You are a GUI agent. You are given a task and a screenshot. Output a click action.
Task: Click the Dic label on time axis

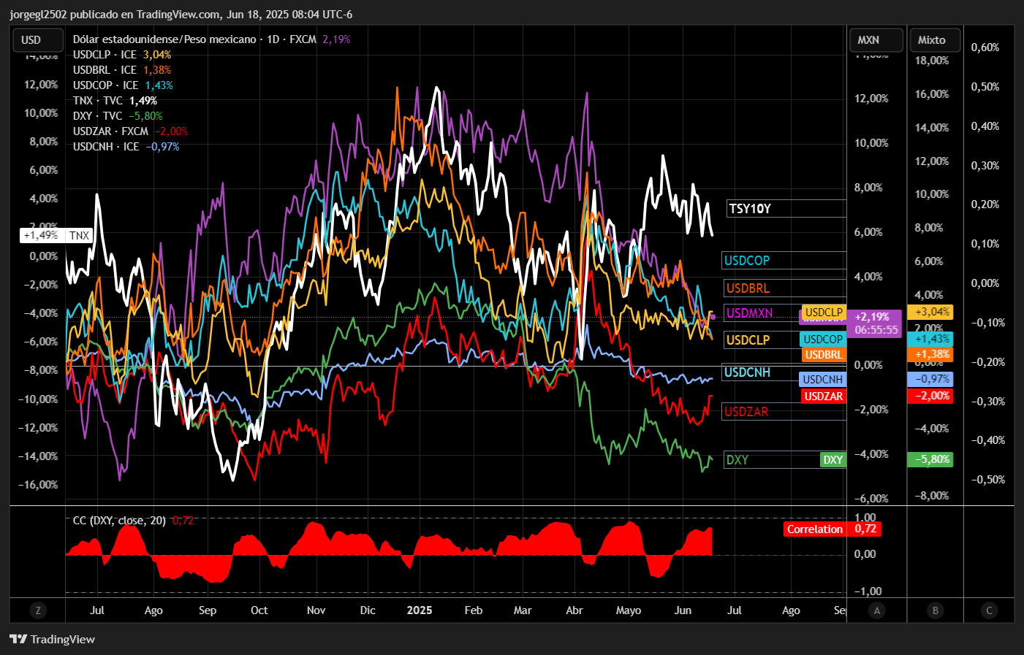368,610
